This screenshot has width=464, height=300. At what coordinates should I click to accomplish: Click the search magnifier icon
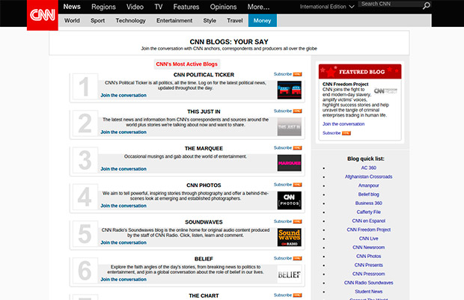(x=426, y=6)
